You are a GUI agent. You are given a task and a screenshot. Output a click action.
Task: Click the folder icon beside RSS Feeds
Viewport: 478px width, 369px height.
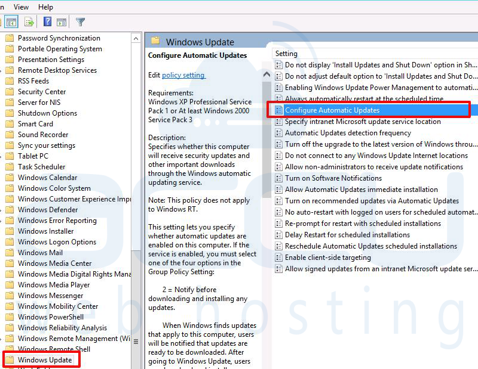pos(10,81)
